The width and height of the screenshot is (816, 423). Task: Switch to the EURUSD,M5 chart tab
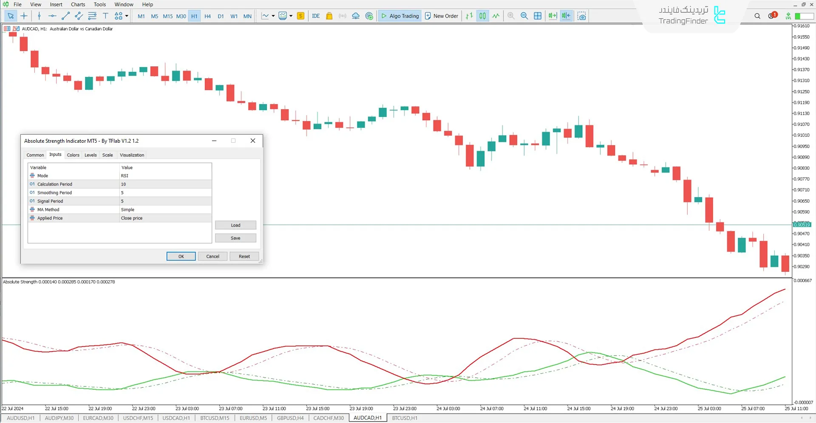pos(253,418)
